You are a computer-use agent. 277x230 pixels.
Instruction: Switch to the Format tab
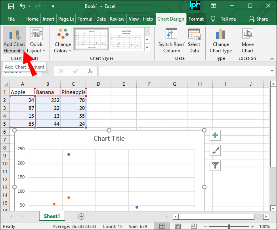point(196,19)
